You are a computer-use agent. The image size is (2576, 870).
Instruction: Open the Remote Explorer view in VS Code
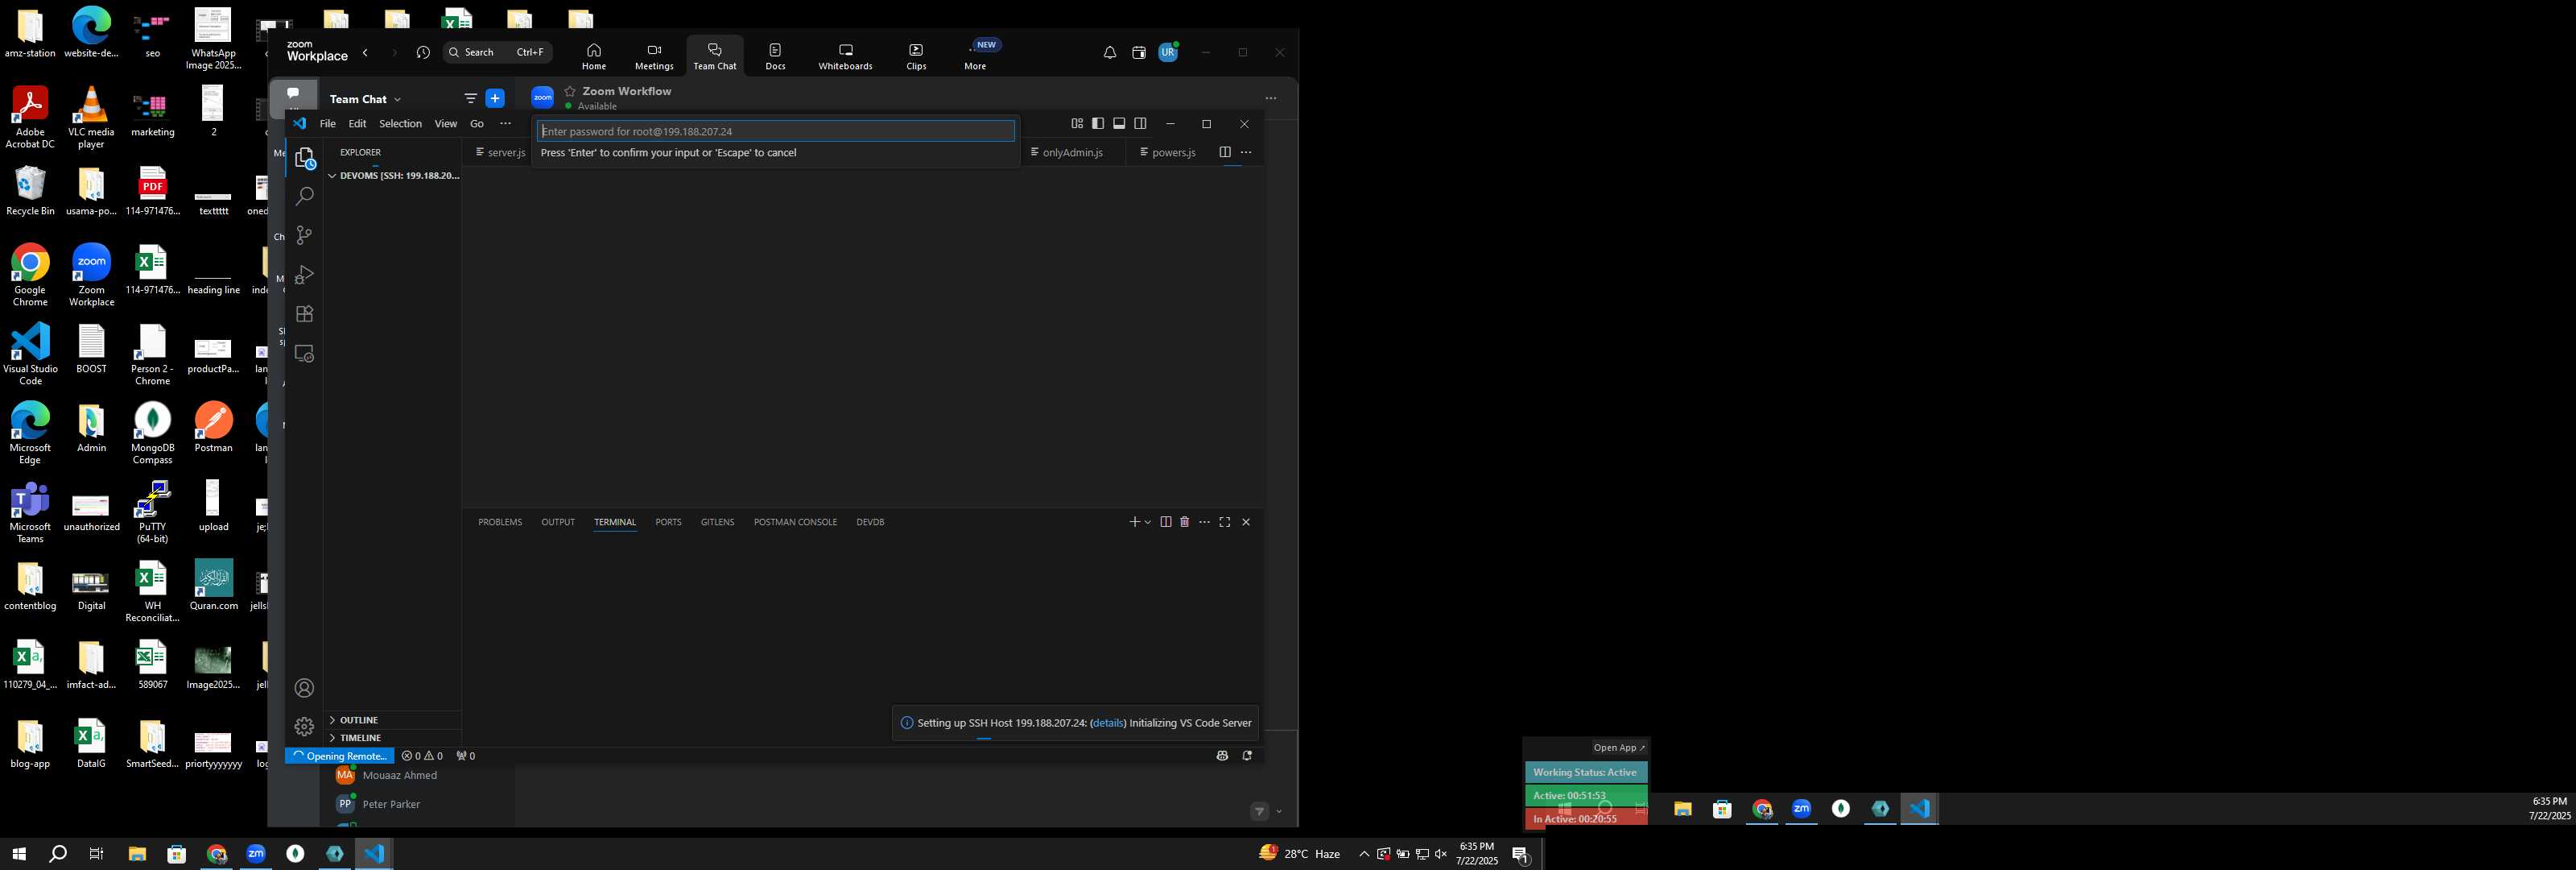point(305,354)
